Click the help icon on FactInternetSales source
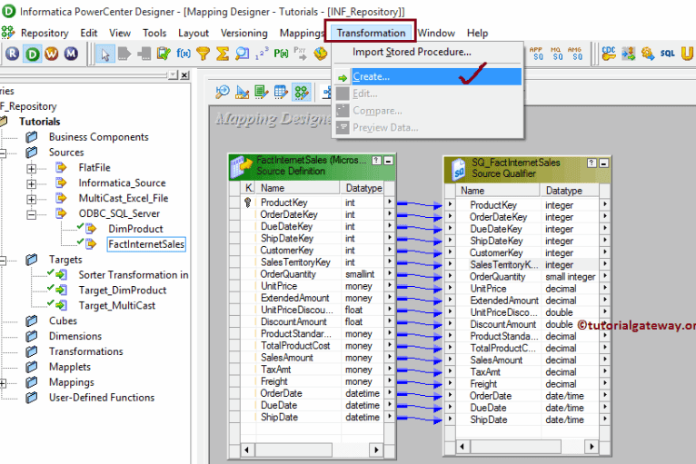696x464 pixels. (376, 161)
